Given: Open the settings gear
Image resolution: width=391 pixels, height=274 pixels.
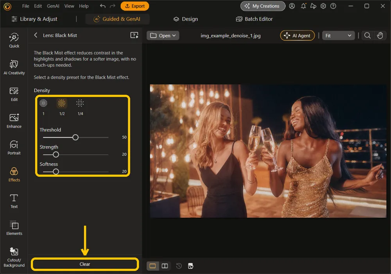Looking at the screenshot, I should [323, 6].
